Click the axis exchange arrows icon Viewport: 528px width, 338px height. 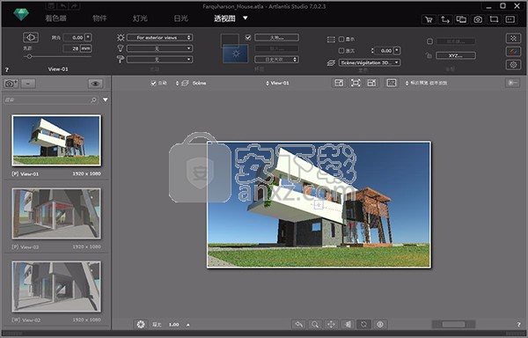click(445, 19)
